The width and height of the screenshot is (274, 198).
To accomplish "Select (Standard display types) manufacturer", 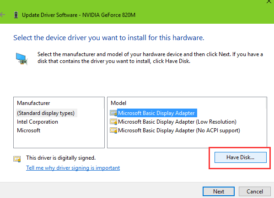I will coord(46,113).
